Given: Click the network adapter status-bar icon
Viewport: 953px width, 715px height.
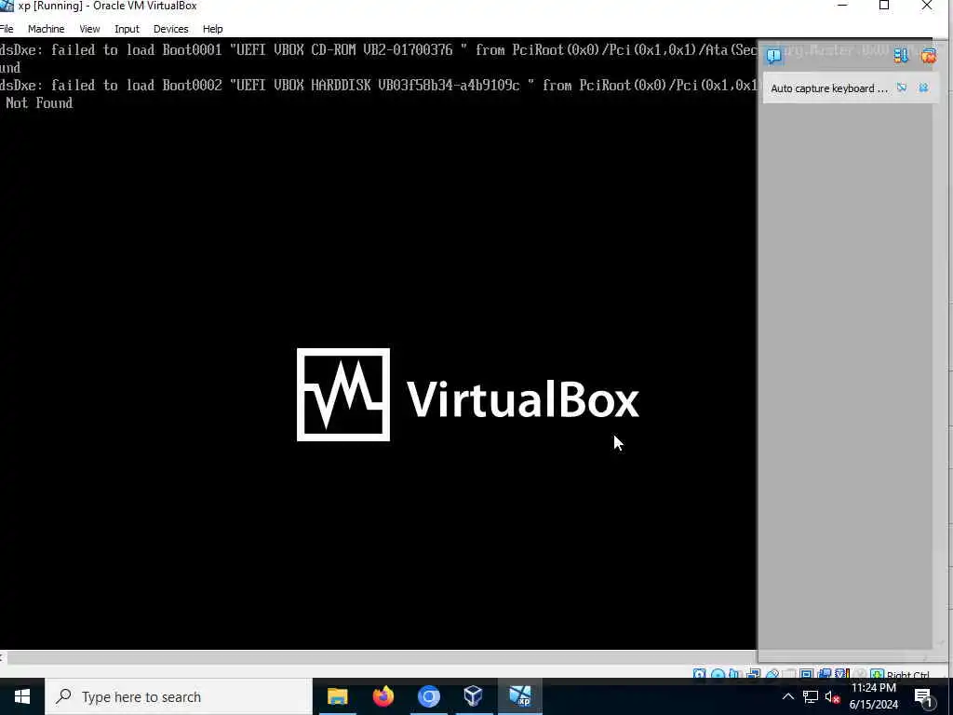Looking at the screenshot, I should point(754,674).
